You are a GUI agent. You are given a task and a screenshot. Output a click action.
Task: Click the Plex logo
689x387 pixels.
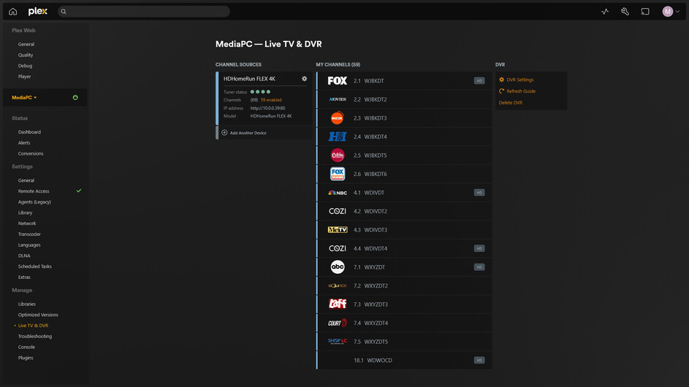pos(38,12)
